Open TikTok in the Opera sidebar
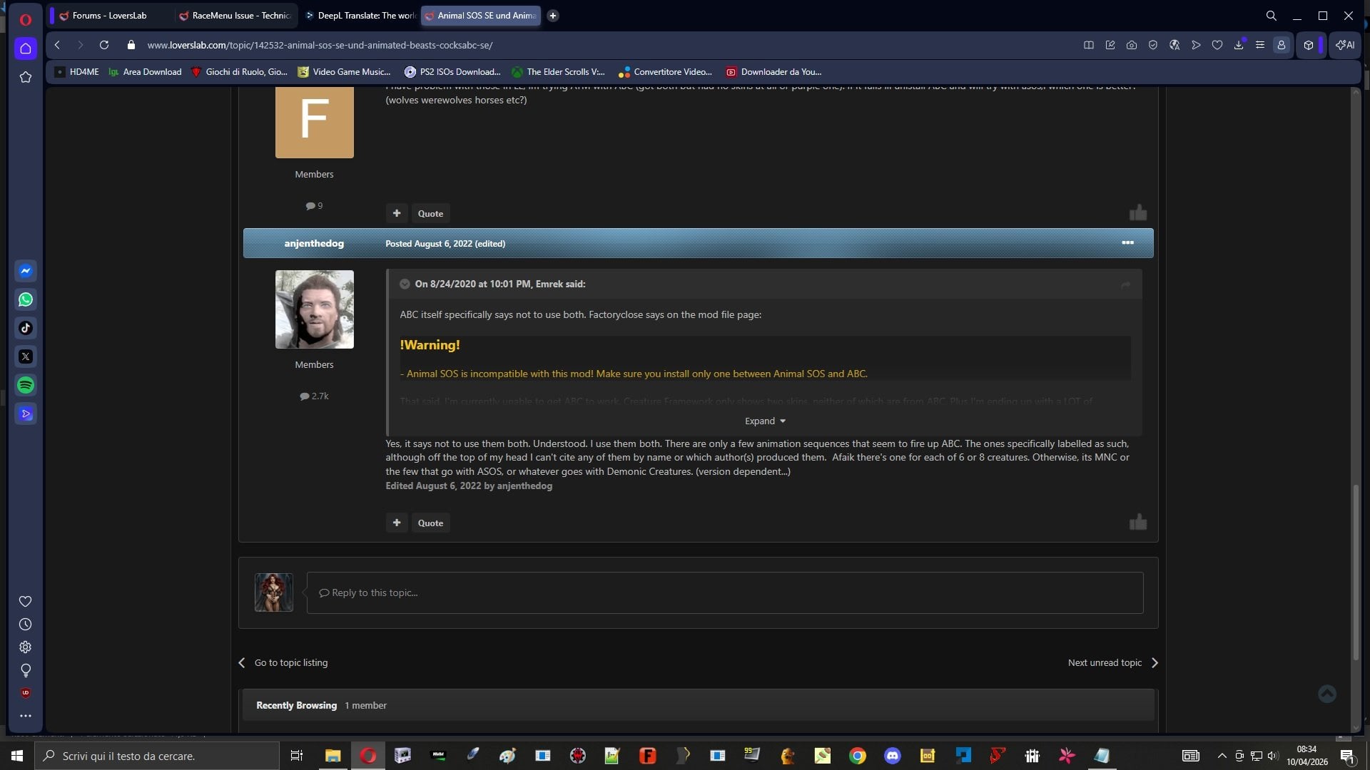Viewport: 1370px width, 770px height. [x=26, y=328]
